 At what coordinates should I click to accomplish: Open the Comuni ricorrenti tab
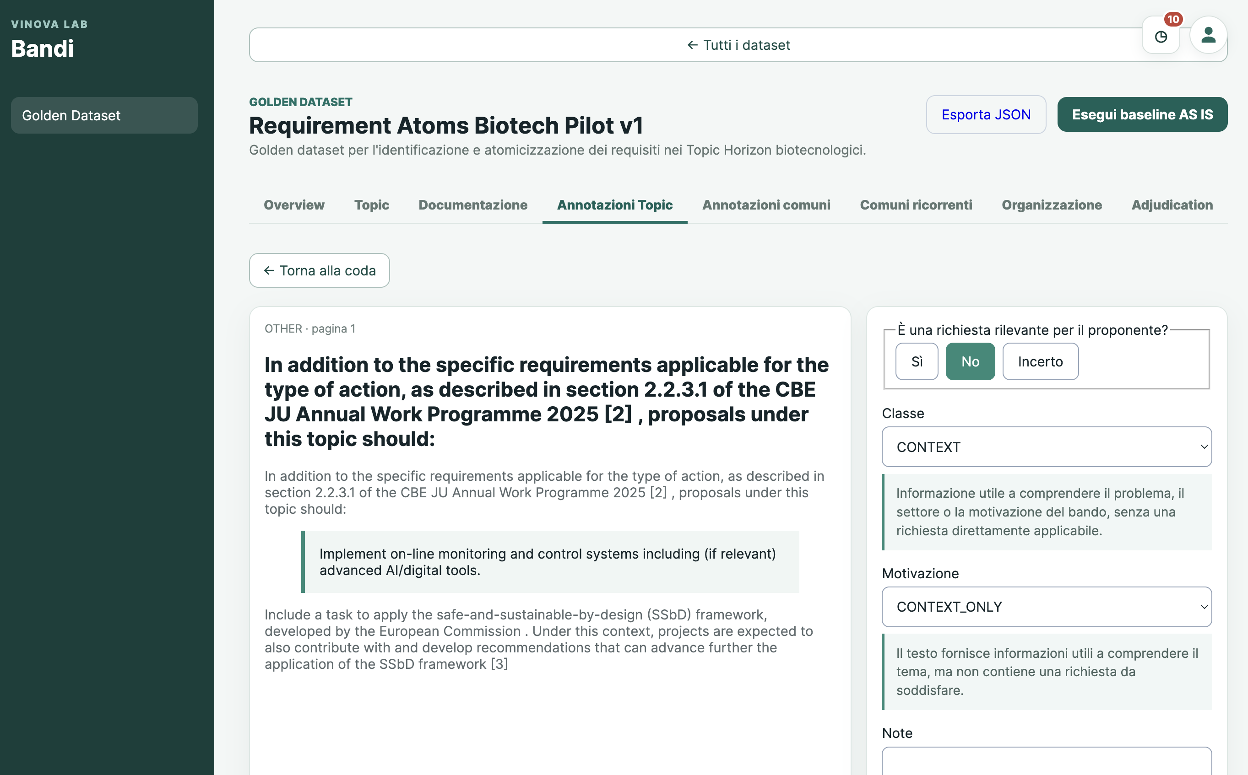coord(916,205)
